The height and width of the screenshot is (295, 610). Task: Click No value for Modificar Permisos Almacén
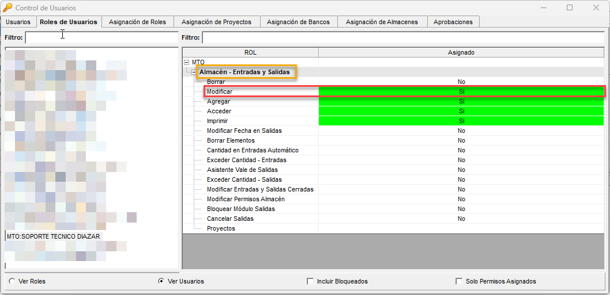461,199
